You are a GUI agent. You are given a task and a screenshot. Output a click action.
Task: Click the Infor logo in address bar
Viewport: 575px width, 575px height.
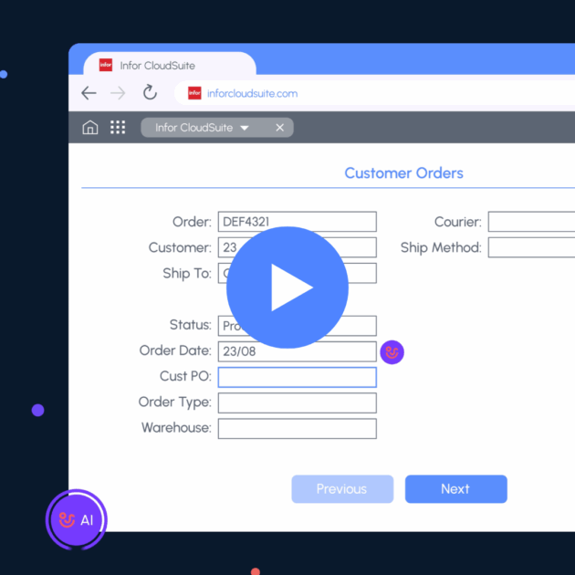point(194,93)
